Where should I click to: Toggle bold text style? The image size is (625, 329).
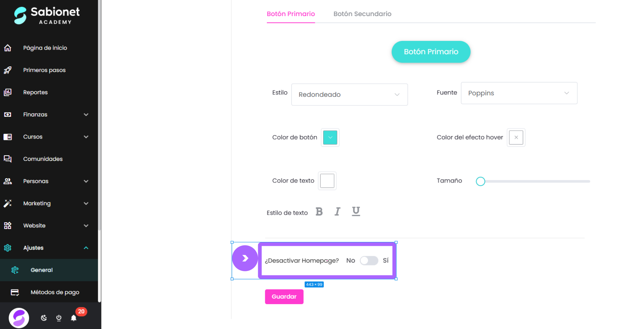pyautogui.click(x=319, y=212)
